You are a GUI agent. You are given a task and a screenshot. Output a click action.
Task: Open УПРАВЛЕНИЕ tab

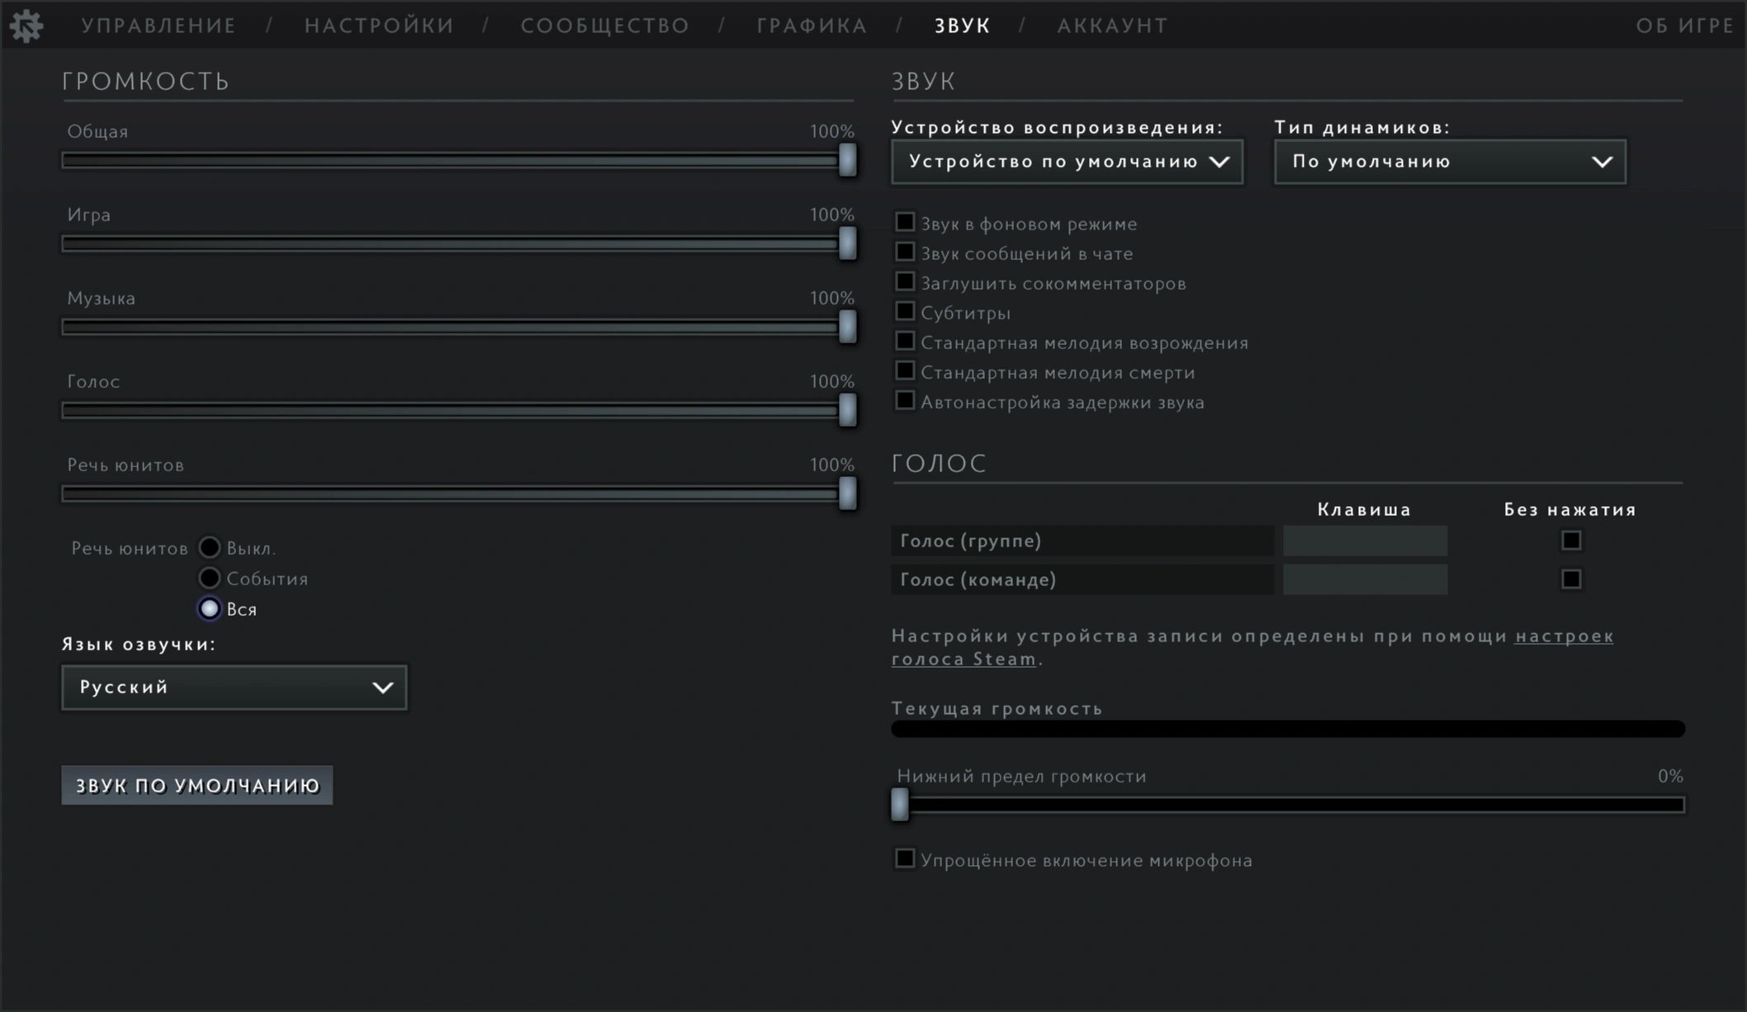pyautogui.click(x=159, y=26)
